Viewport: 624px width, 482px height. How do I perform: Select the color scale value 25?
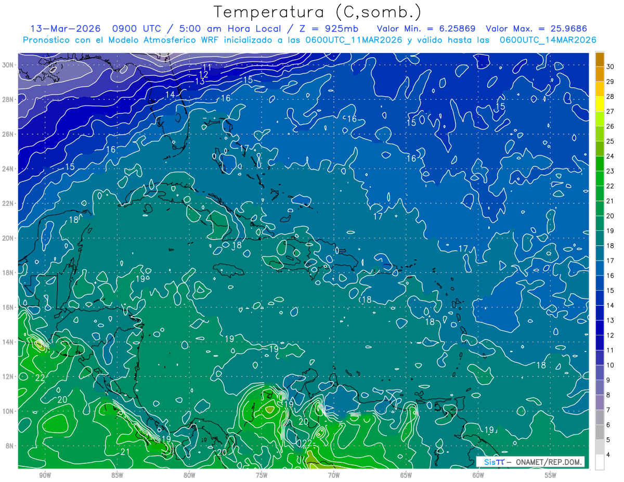click(611, 141)
